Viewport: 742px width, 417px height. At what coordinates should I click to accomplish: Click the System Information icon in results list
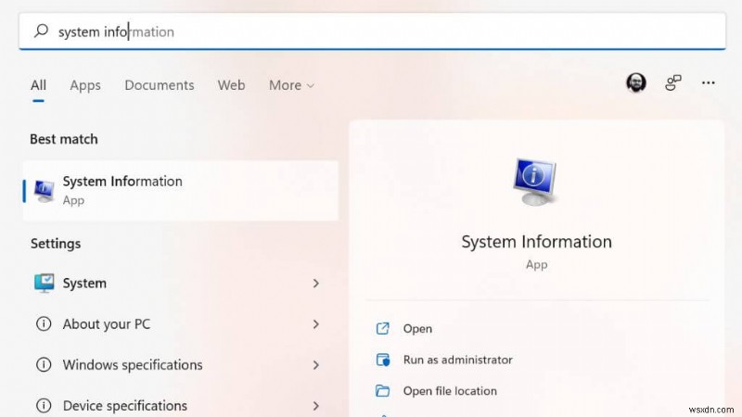pos(44,191)
